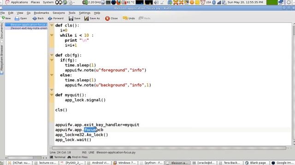This screenshot has width=295, height=165.
Task: Click the New document toolbar button
Action: click(6, 18)
